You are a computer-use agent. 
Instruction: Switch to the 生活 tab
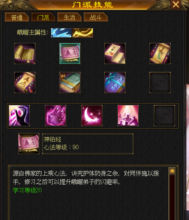(69, 17)
